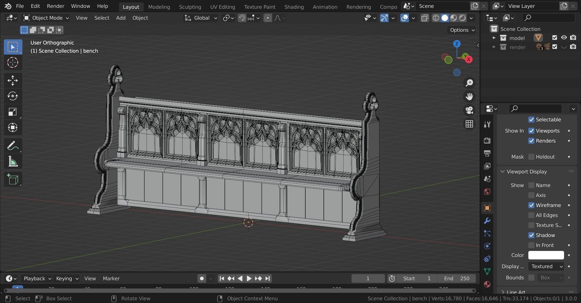Click the viewport zoom magnifier icon
This screenshot has width=581, height=303.
469,83
